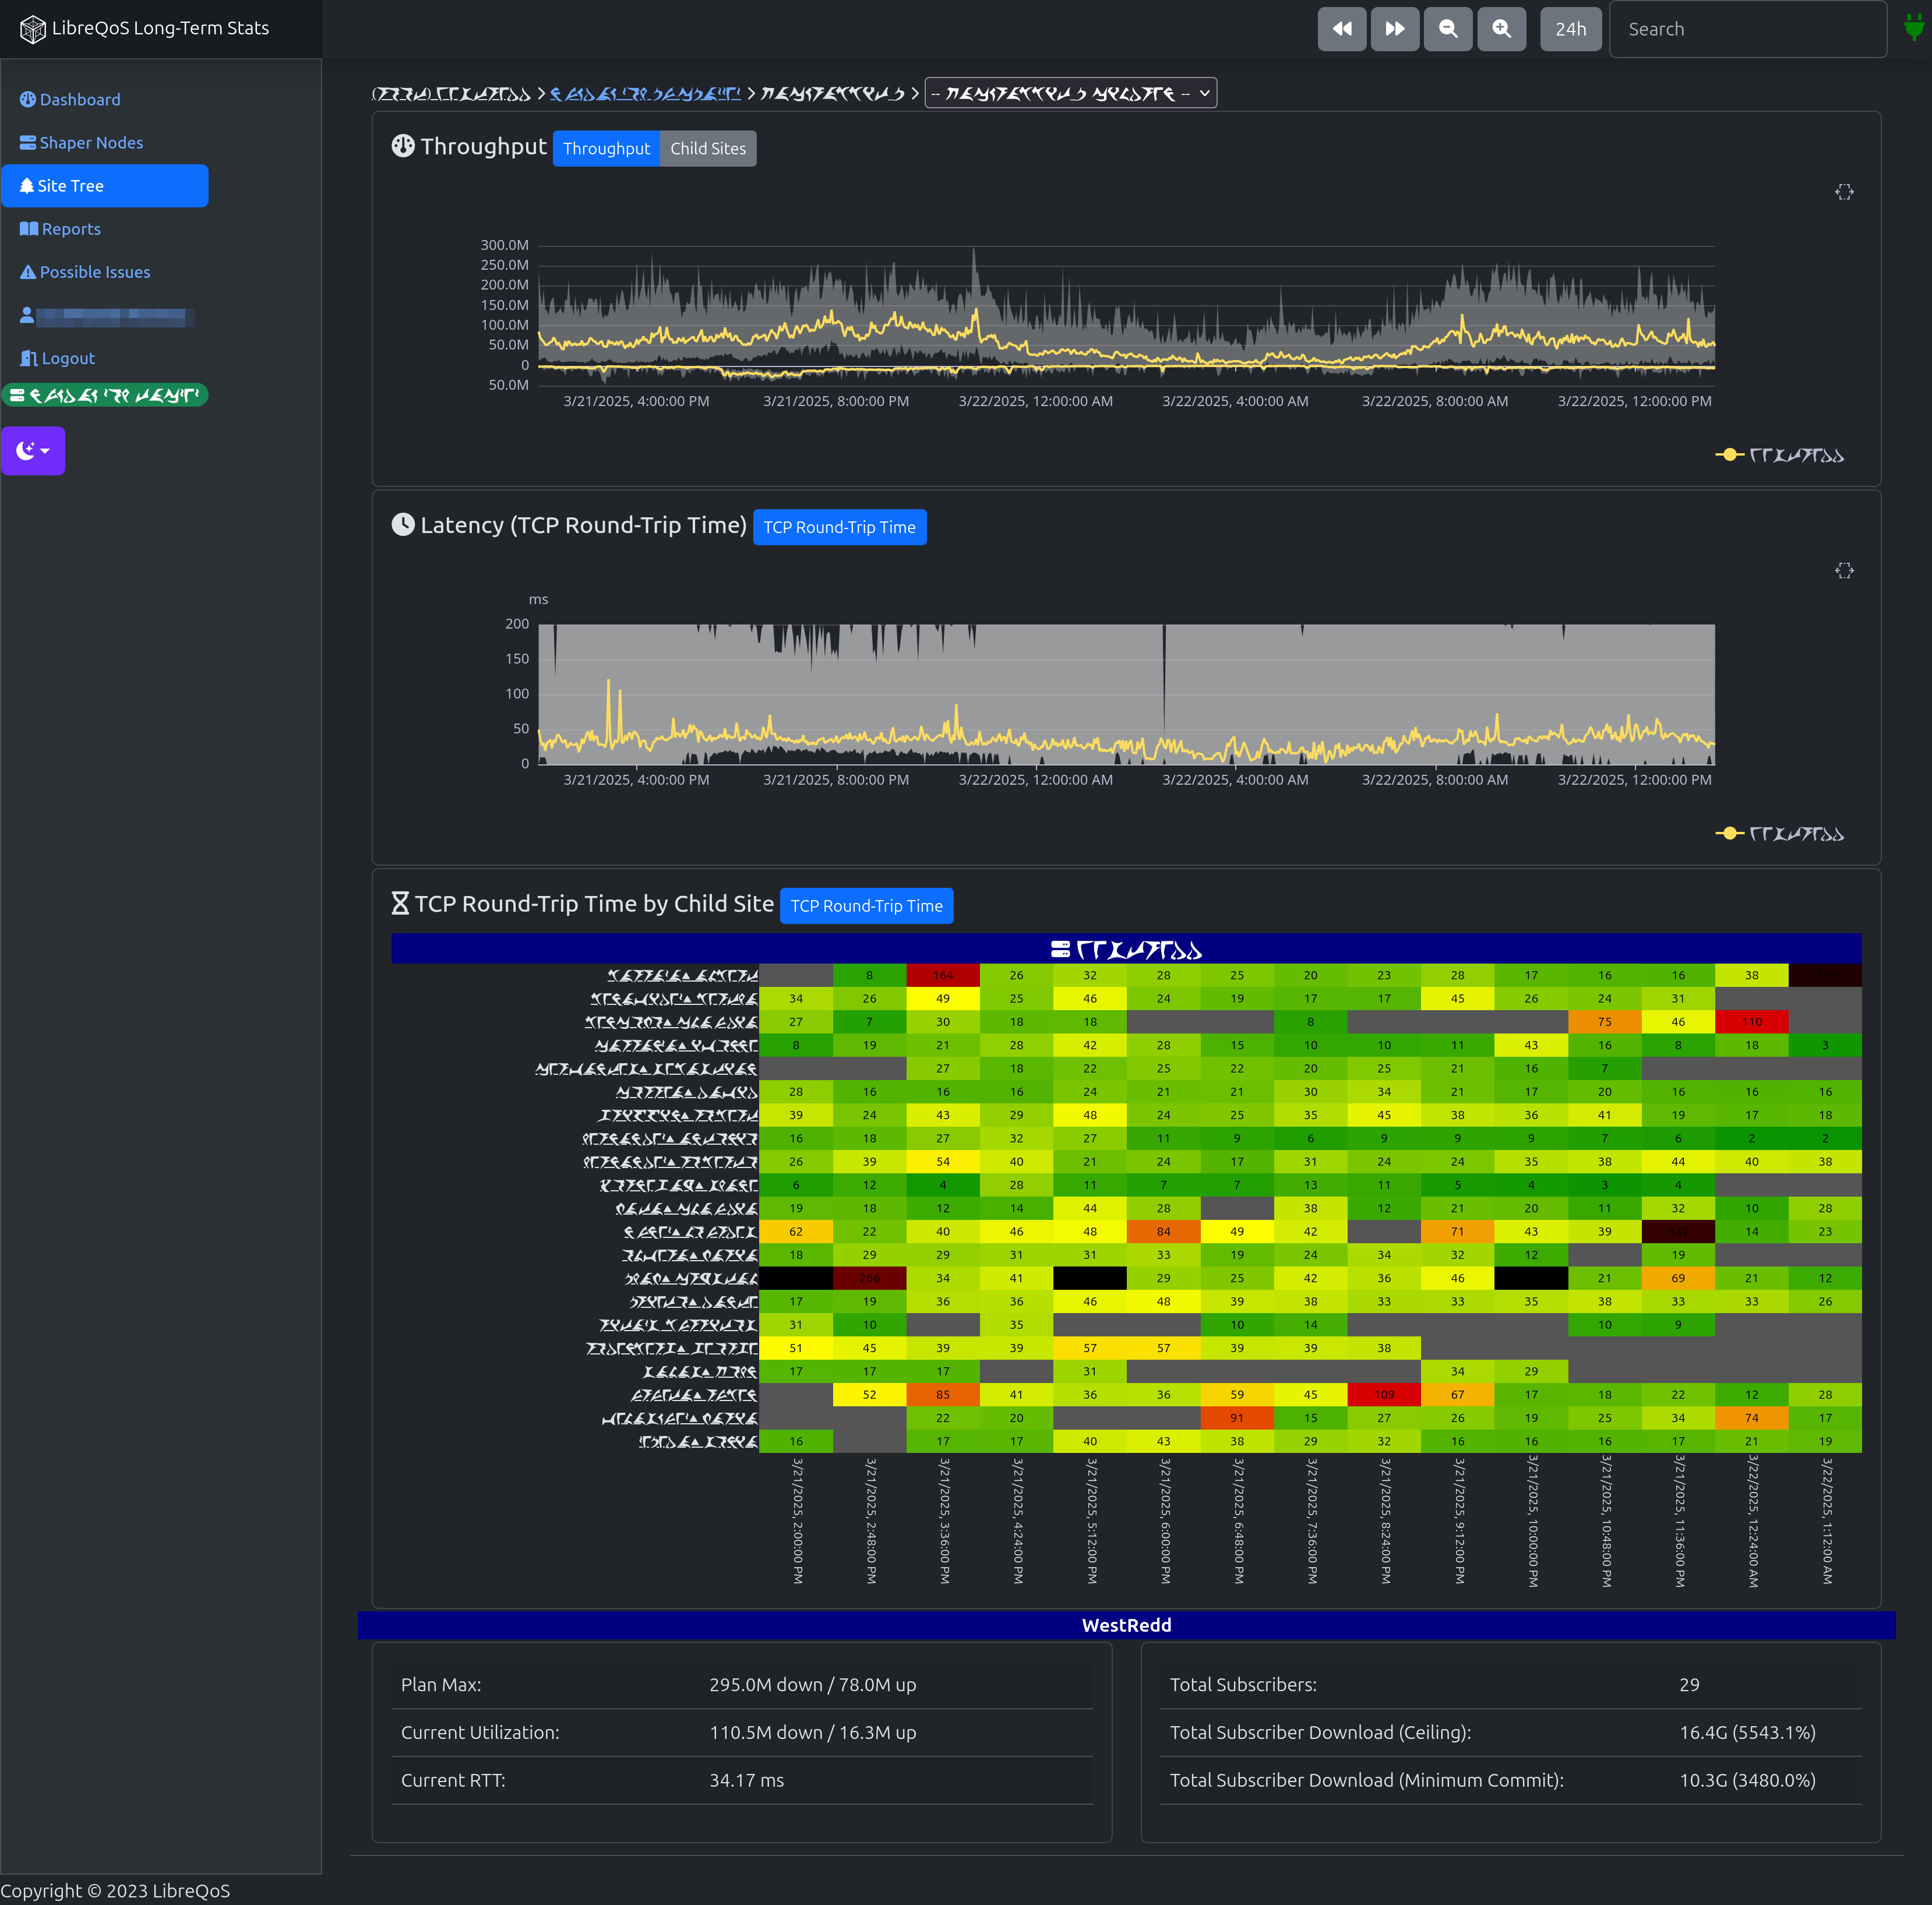The width and height of the screenshot is (1932, 1905).
Task: Open Shaper Nodes in sidebar
Action: (x=90, y=143)
